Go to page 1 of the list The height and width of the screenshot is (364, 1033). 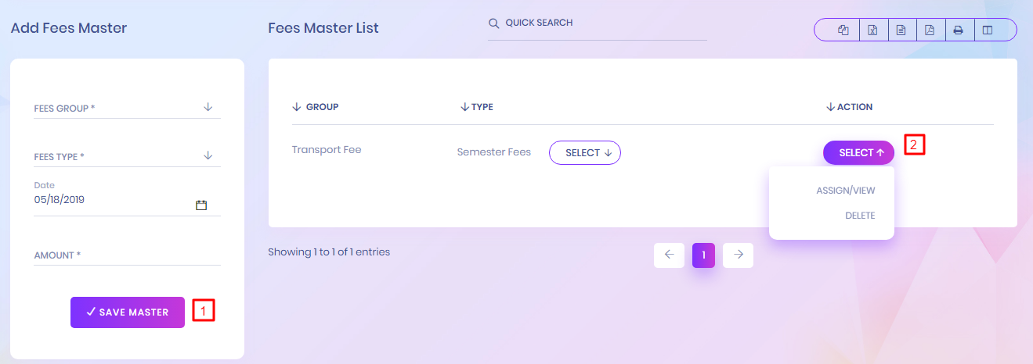point(703,255)
